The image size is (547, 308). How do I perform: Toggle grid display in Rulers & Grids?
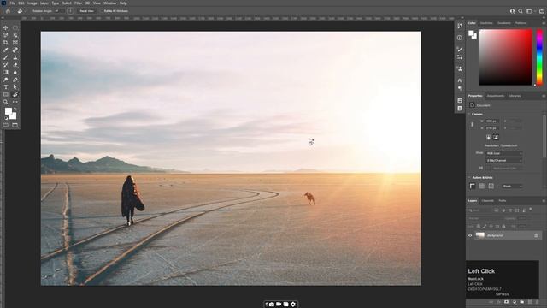pos(482,187)
